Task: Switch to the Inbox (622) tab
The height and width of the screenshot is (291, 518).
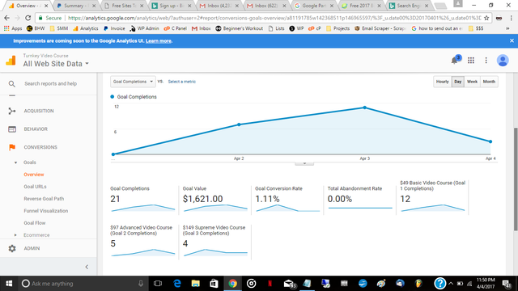Action: [x=266, y=6]
